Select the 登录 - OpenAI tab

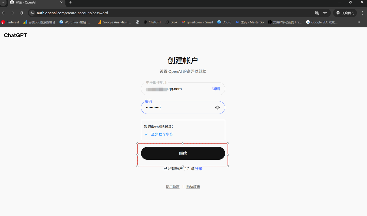coord(36,2)
